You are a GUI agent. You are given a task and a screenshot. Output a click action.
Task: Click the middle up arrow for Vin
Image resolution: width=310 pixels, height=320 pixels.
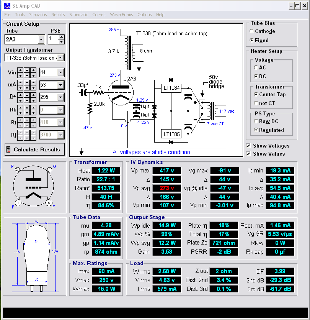click(27, 71)
